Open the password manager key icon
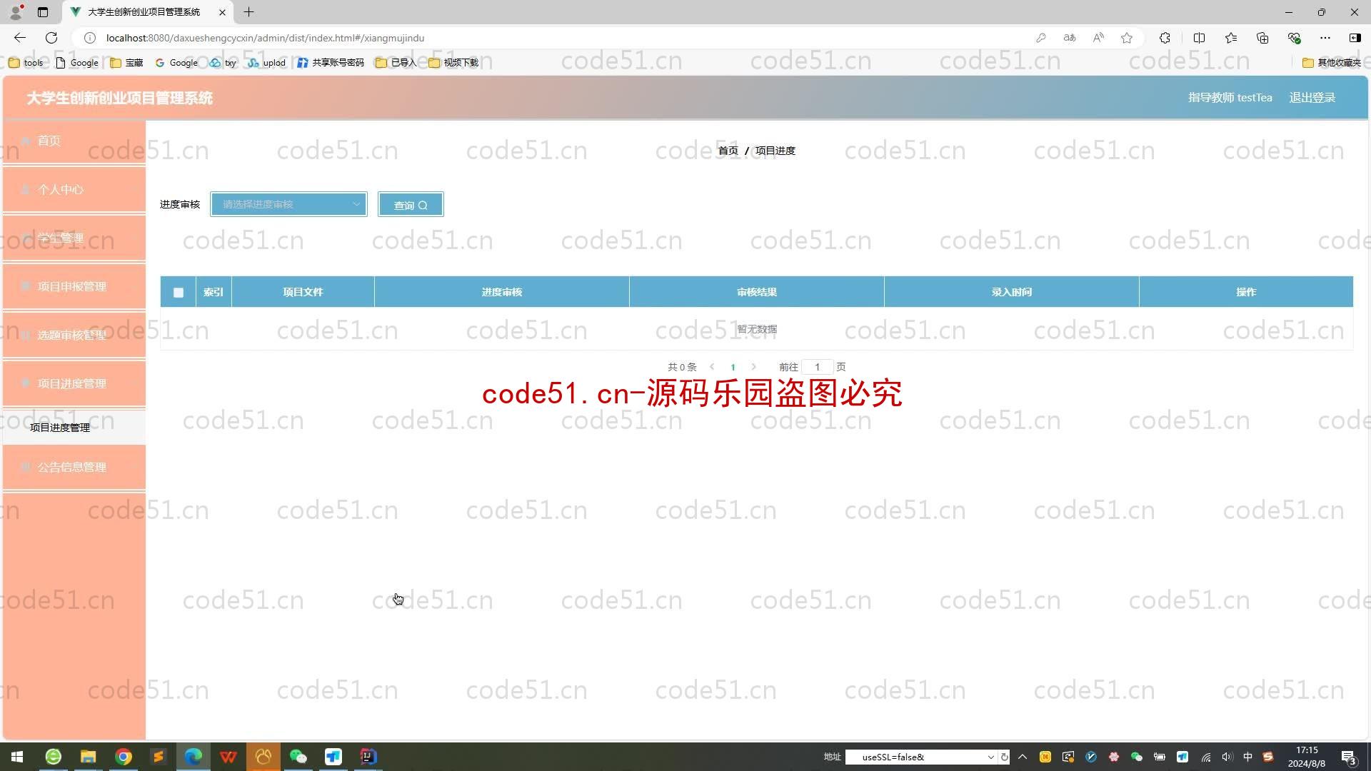Image resolution: width=1371 pixels, height=771 pixels. click(x=1041, y=38)
